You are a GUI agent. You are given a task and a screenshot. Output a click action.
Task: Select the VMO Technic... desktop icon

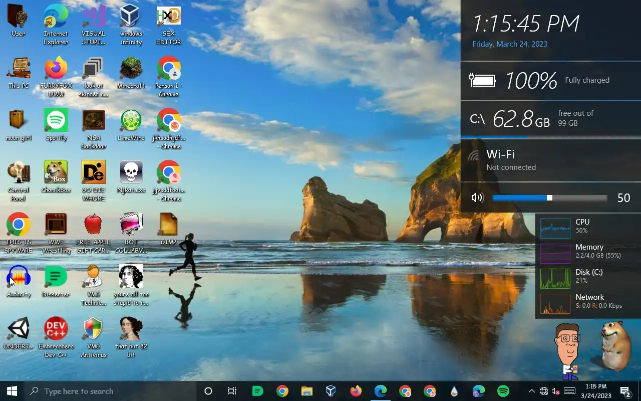pos(94,285)
